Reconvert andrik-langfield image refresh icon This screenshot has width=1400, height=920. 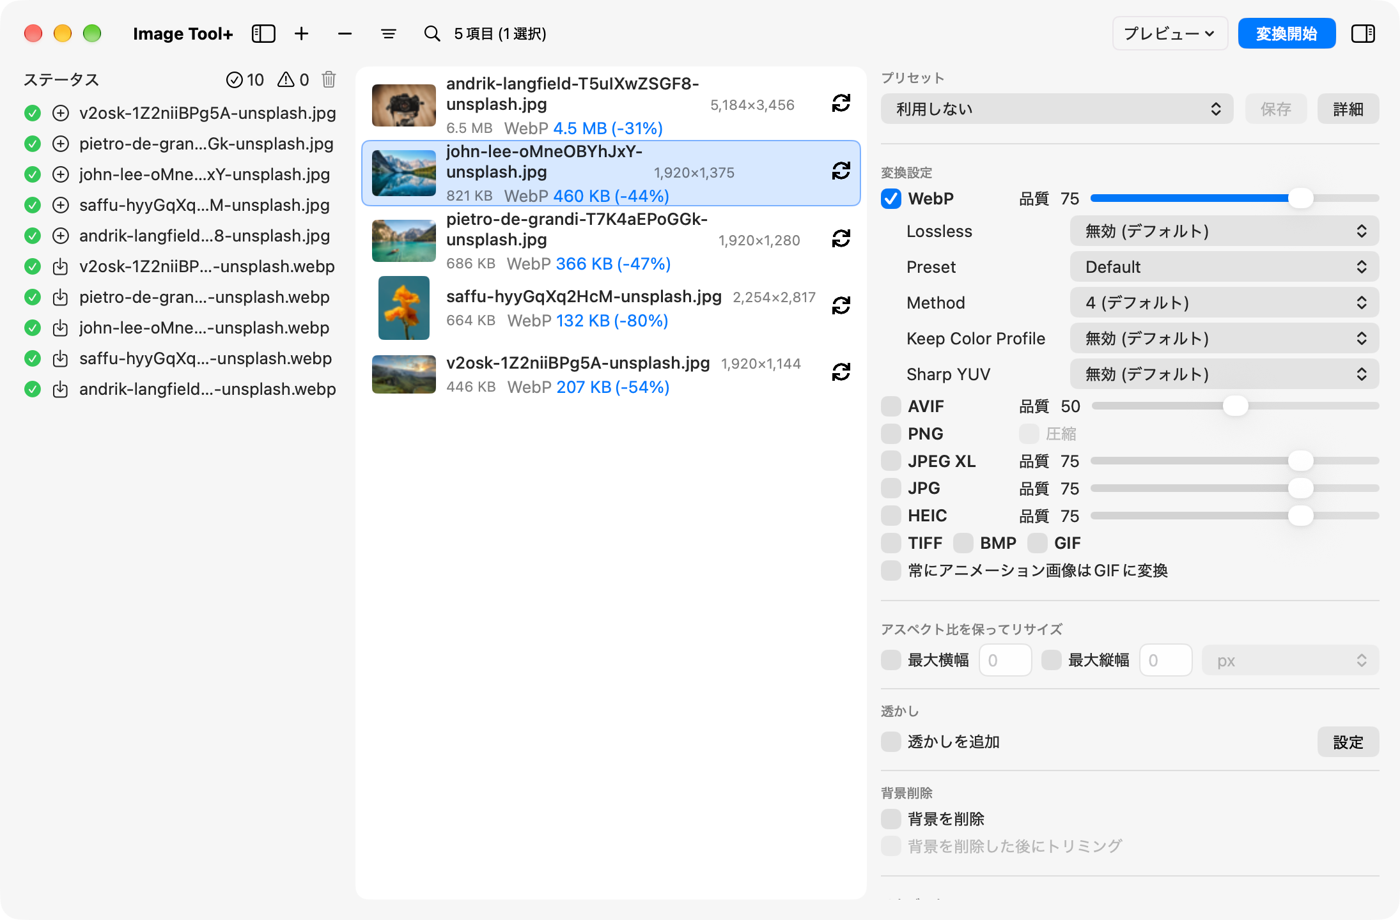click(841, 103)
